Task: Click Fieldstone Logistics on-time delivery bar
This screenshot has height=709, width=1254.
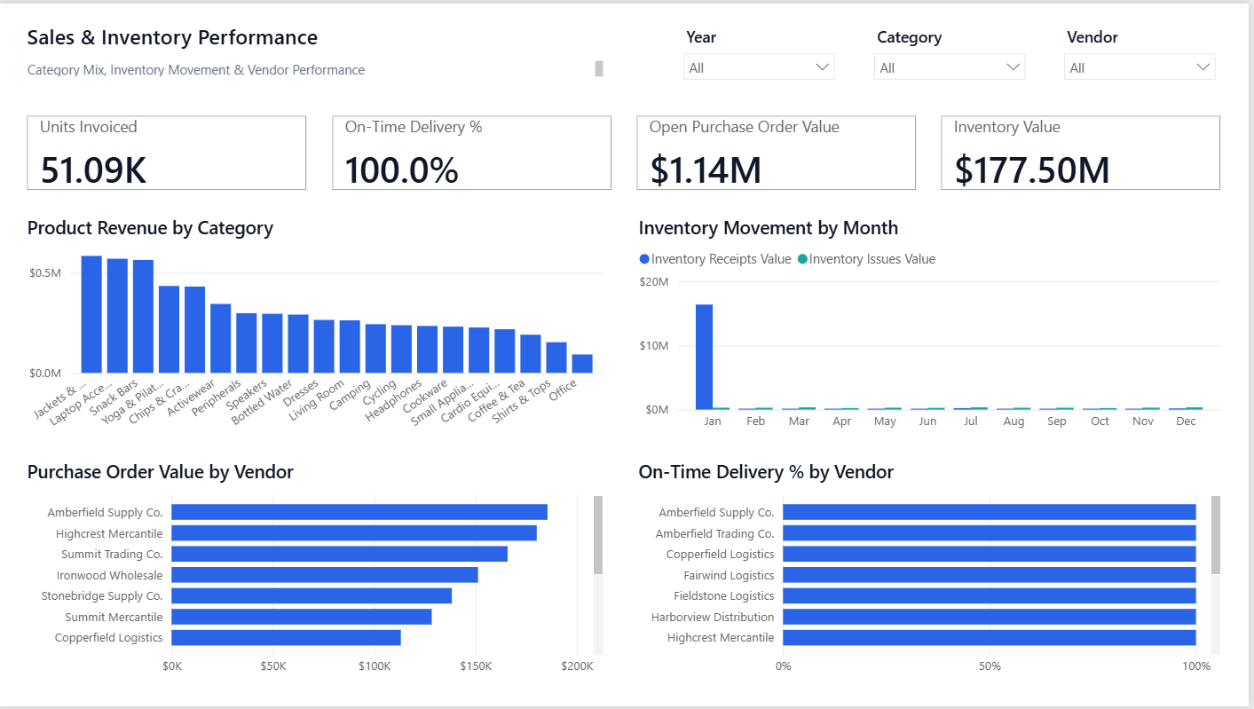Action: point(990,595)
